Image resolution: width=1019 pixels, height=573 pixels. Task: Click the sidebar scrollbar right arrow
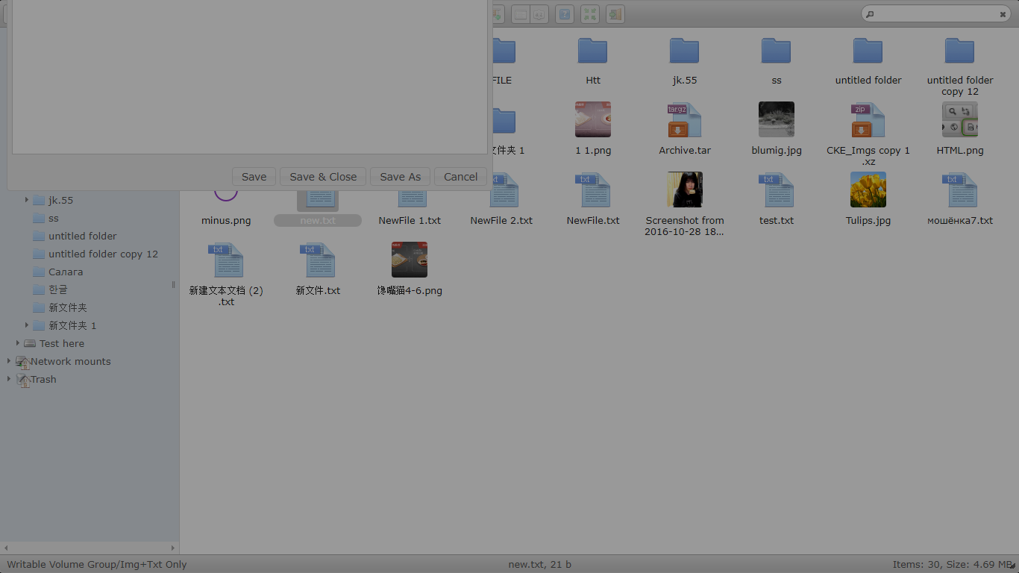(173, 548)
